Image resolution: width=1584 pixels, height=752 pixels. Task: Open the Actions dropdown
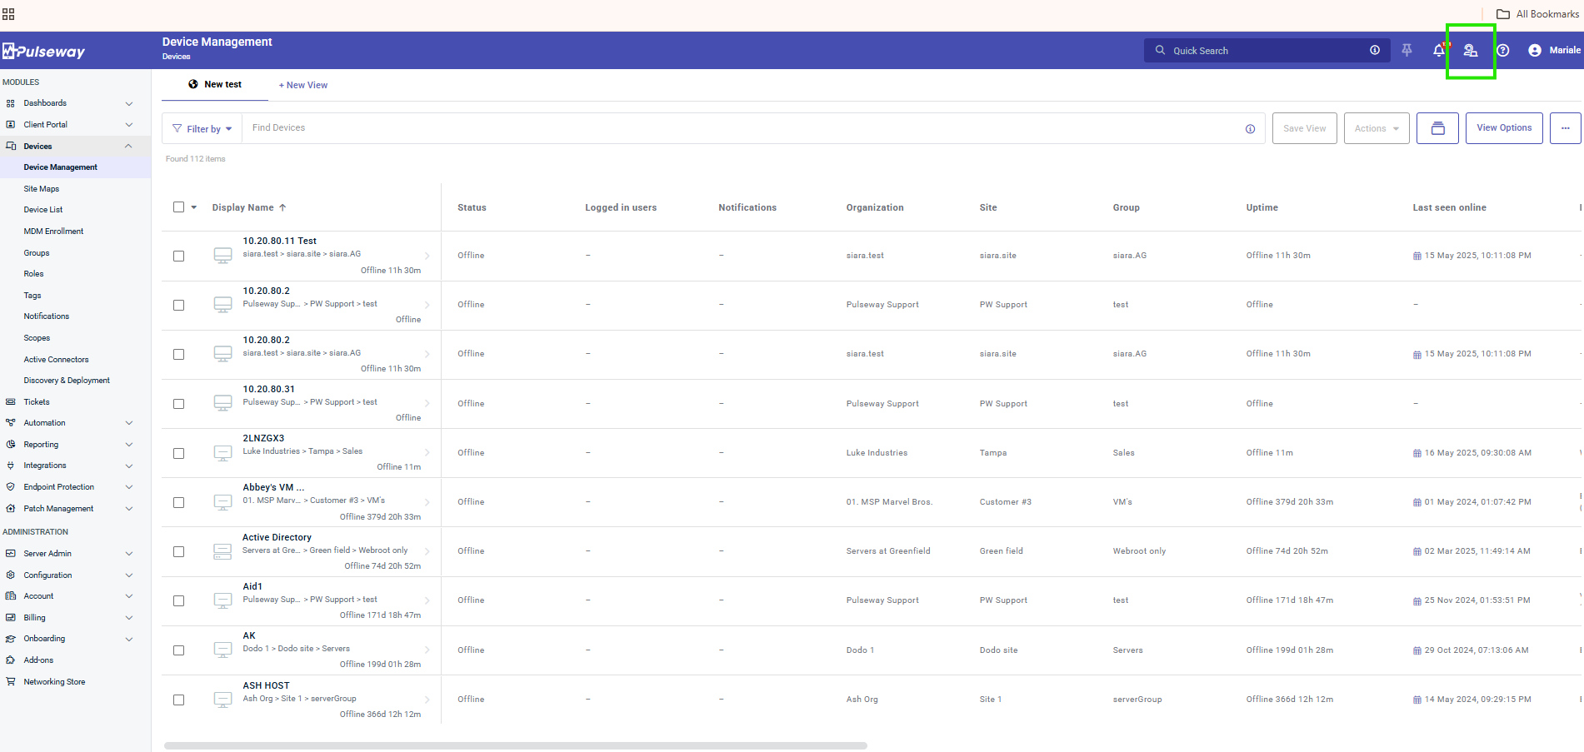[1377, 128]
